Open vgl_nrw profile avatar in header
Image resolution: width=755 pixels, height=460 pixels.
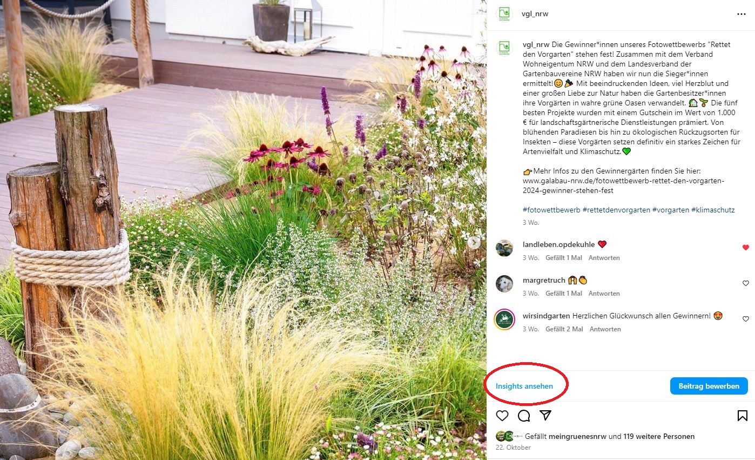[x=504, y=14]
